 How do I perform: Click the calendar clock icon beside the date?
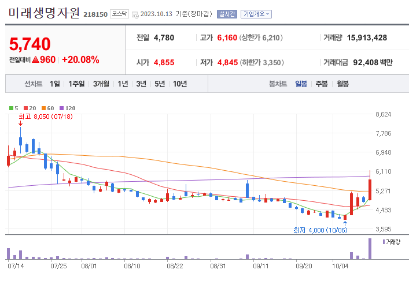click(x=135, y=14)
